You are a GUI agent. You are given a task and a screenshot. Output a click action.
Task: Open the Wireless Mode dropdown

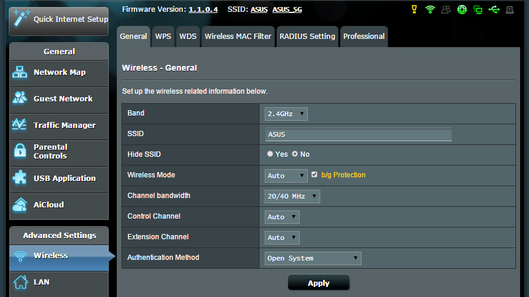tap(286, 176)
